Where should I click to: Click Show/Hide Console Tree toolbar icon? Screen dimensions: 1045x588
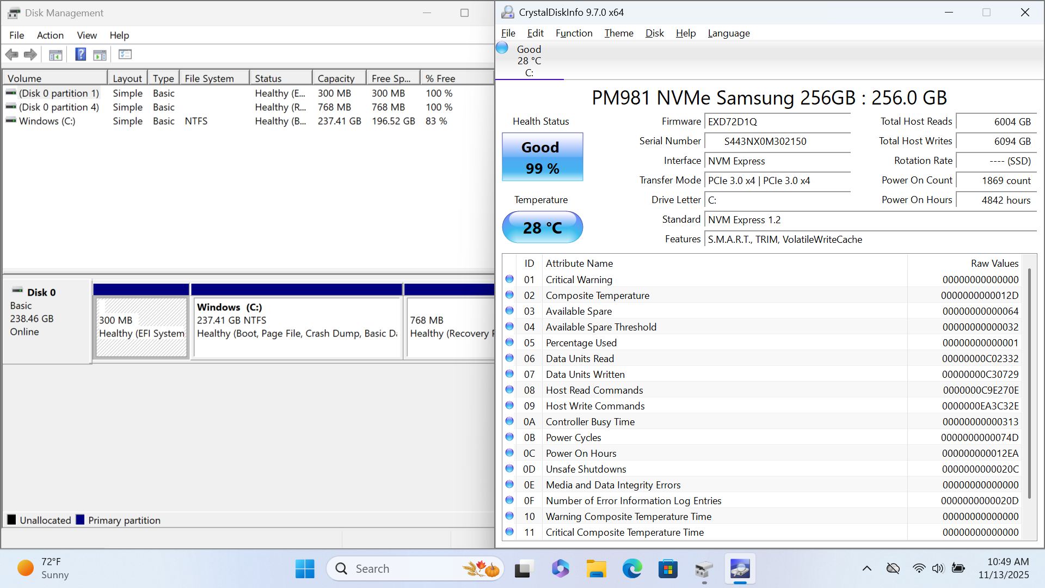(x=56, y=54)
